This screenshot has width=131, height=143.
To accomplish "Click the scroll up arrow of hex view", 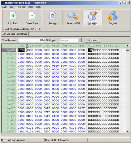I will pos(128,46).
